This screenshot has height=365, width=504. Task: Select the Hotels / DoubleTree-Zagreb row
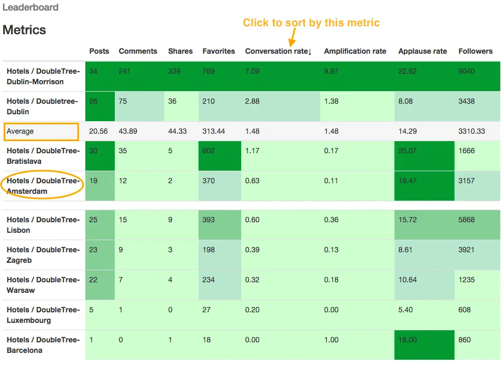(43, 255)
